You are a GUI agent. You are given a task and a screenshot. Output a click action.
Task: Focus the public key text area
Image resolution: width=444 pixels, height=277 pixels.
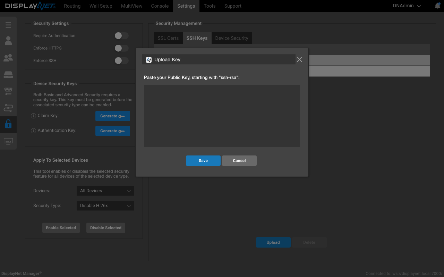[x=222, y=116]
